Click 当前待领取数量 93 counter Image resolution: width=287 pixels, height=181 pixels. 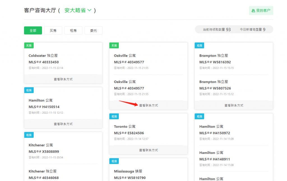tap(217, 30)
